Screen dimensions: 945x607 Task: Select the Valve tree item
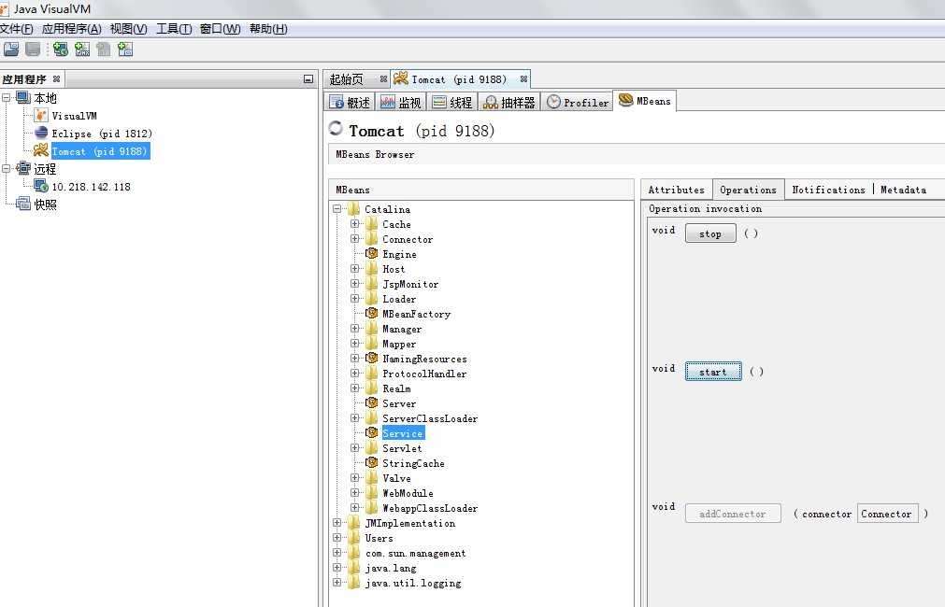(x=396, y=478)
